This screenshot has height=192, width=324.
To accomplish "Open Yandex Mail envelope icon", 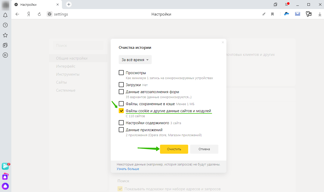I will tap(298, 14).
